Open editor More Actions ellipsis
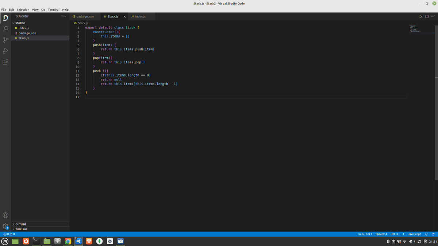The width and height of the screenshot is (438, 246). tap(433, 17)
